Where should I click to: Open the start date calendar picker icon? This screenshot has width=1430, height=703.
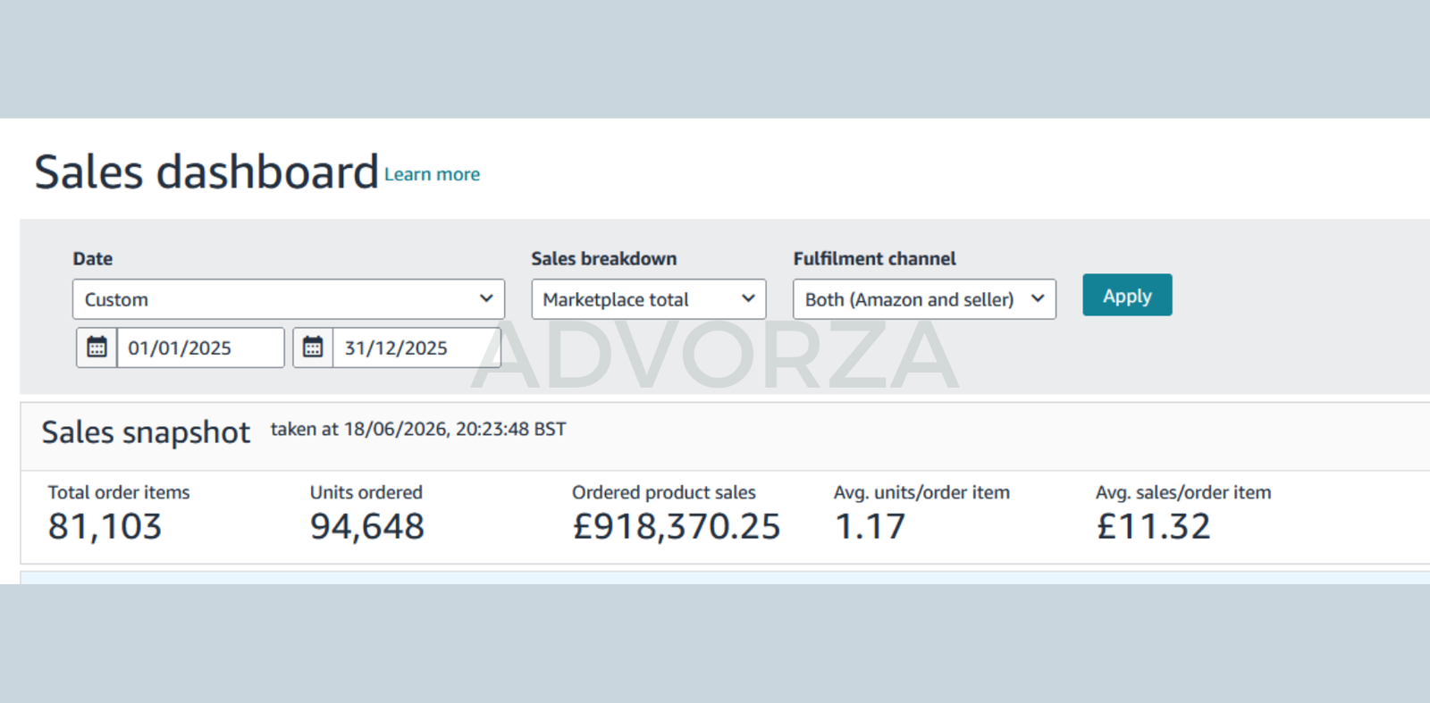tap(97, 347)
